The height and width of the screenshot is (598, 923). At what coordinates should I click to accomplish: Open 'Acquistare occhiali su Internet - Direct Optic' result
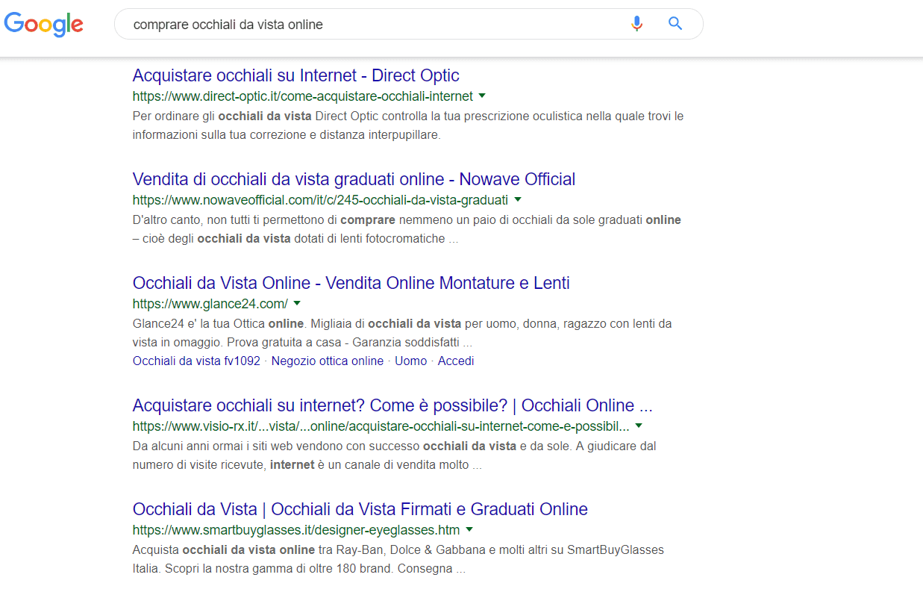[x=295, y=75]
